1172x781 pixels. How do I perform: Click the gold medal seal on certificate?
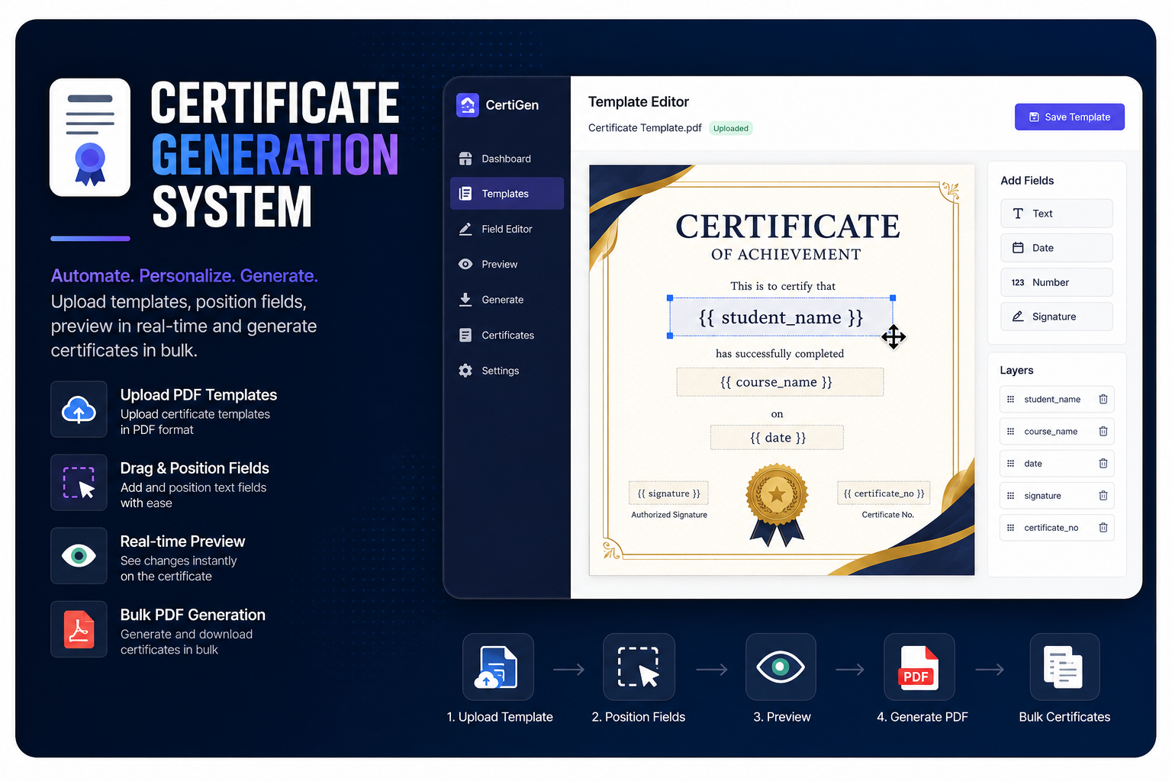point(777,505)
